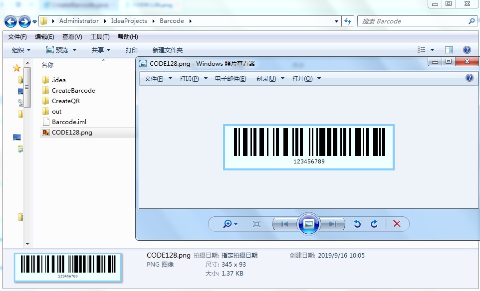Click navigation pane scrollbar down arrow
The width and height of the screenshot is (480, 291).
(x=27, y=244)
